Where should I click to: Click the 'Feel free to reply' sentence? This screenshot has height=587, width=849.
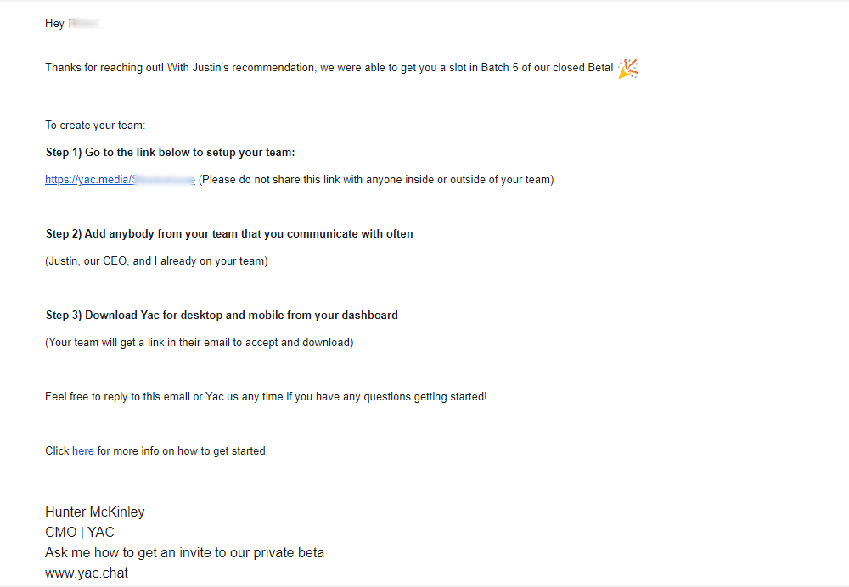[x=266, y=397]
